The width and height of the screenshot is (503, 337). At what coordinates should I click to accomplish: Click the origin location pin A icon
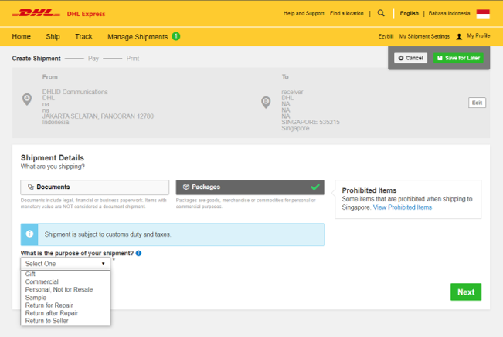click(x=27, y=99)
